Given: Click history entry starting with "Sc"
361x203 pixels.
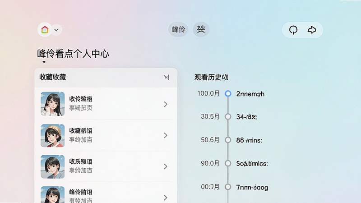Looking at the screenshot, I should pos(252,164).
